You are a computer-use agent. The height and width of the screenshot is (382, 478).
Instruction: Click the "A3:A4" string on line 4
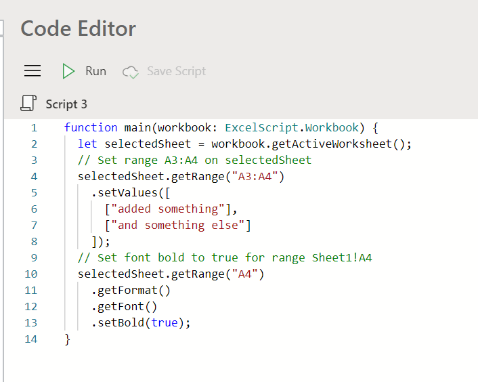[255, 177]
